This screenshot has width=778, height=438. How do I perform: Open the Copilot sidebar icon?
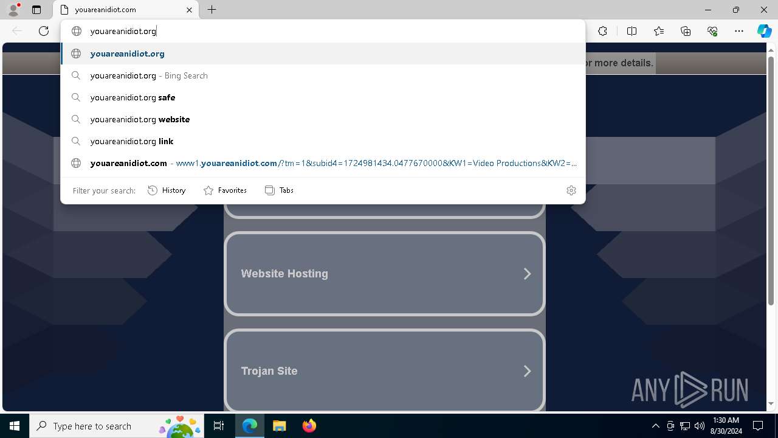pos(764,31)
